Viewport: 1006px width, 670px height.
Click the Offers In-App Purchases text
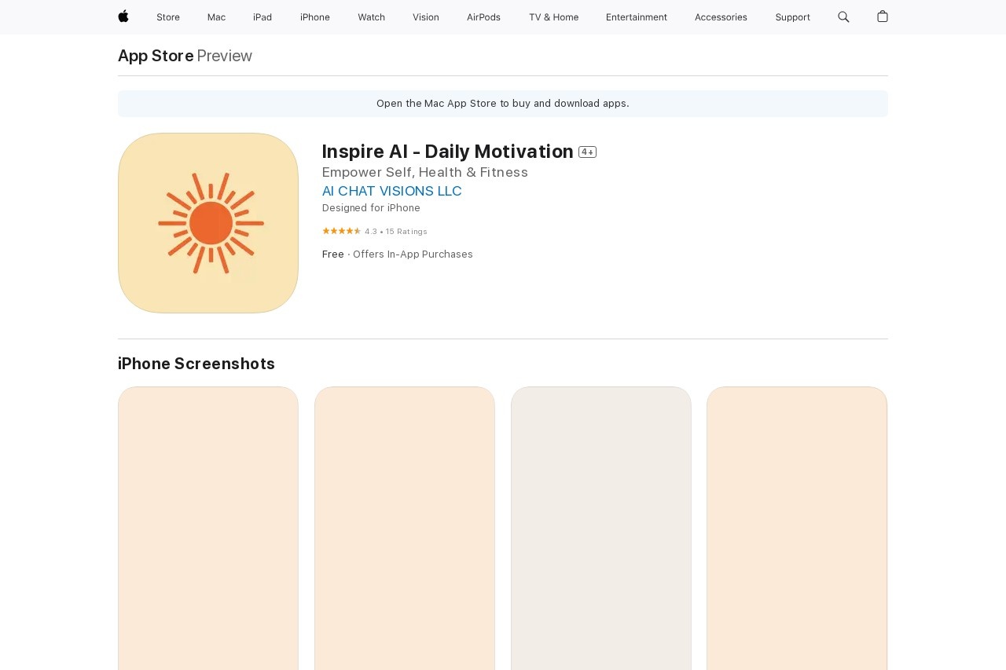click(x=413, y=254)
